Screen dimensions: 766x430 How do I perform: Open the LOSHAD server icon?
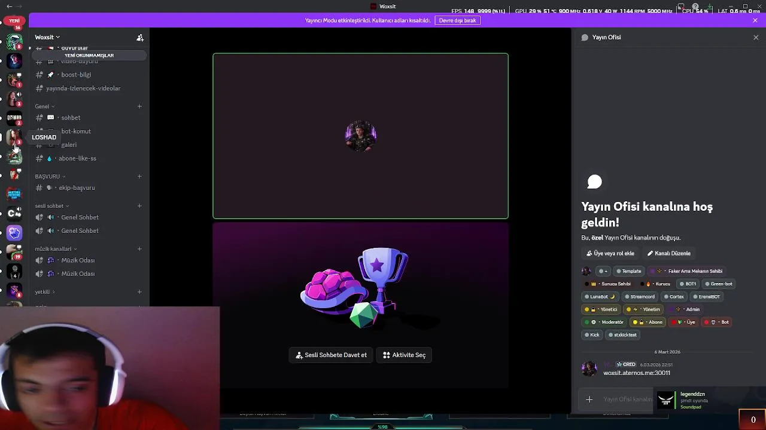tap(14, 137)
